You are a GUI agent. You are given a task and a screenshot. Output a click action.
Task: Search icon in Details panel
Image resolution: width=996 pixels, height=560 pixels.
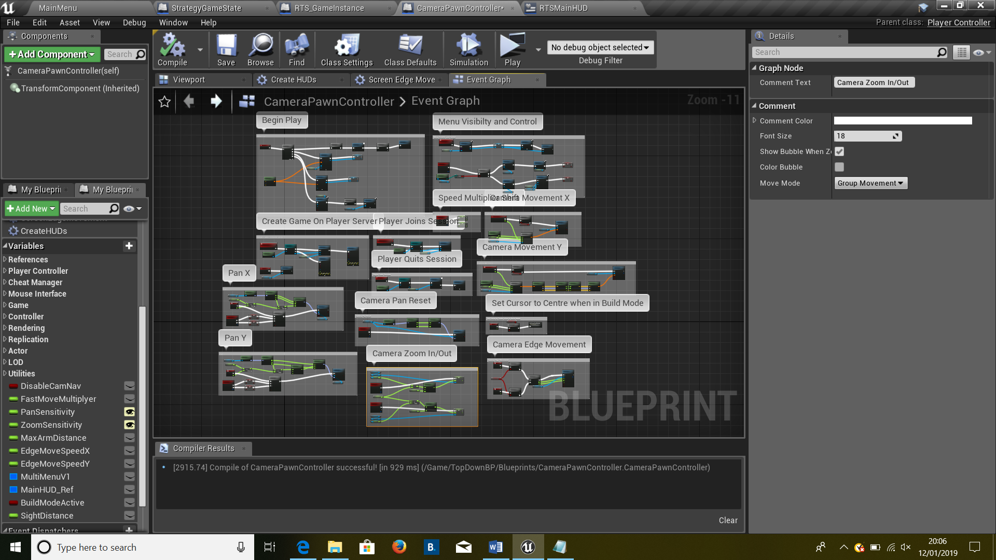tap(942, 52)
